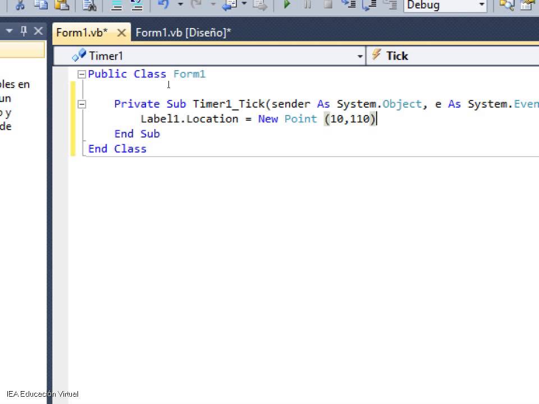Click the Cut scissors icon
The width and height of the screenshot is (539, 404).
pos(20,5)
